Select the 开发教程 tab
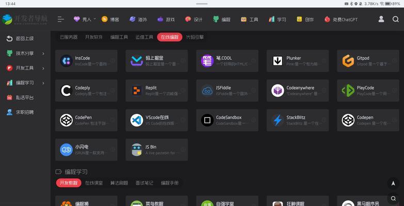Screen dimensions: 404x206 pyautogui.click(x=69, y=183)
